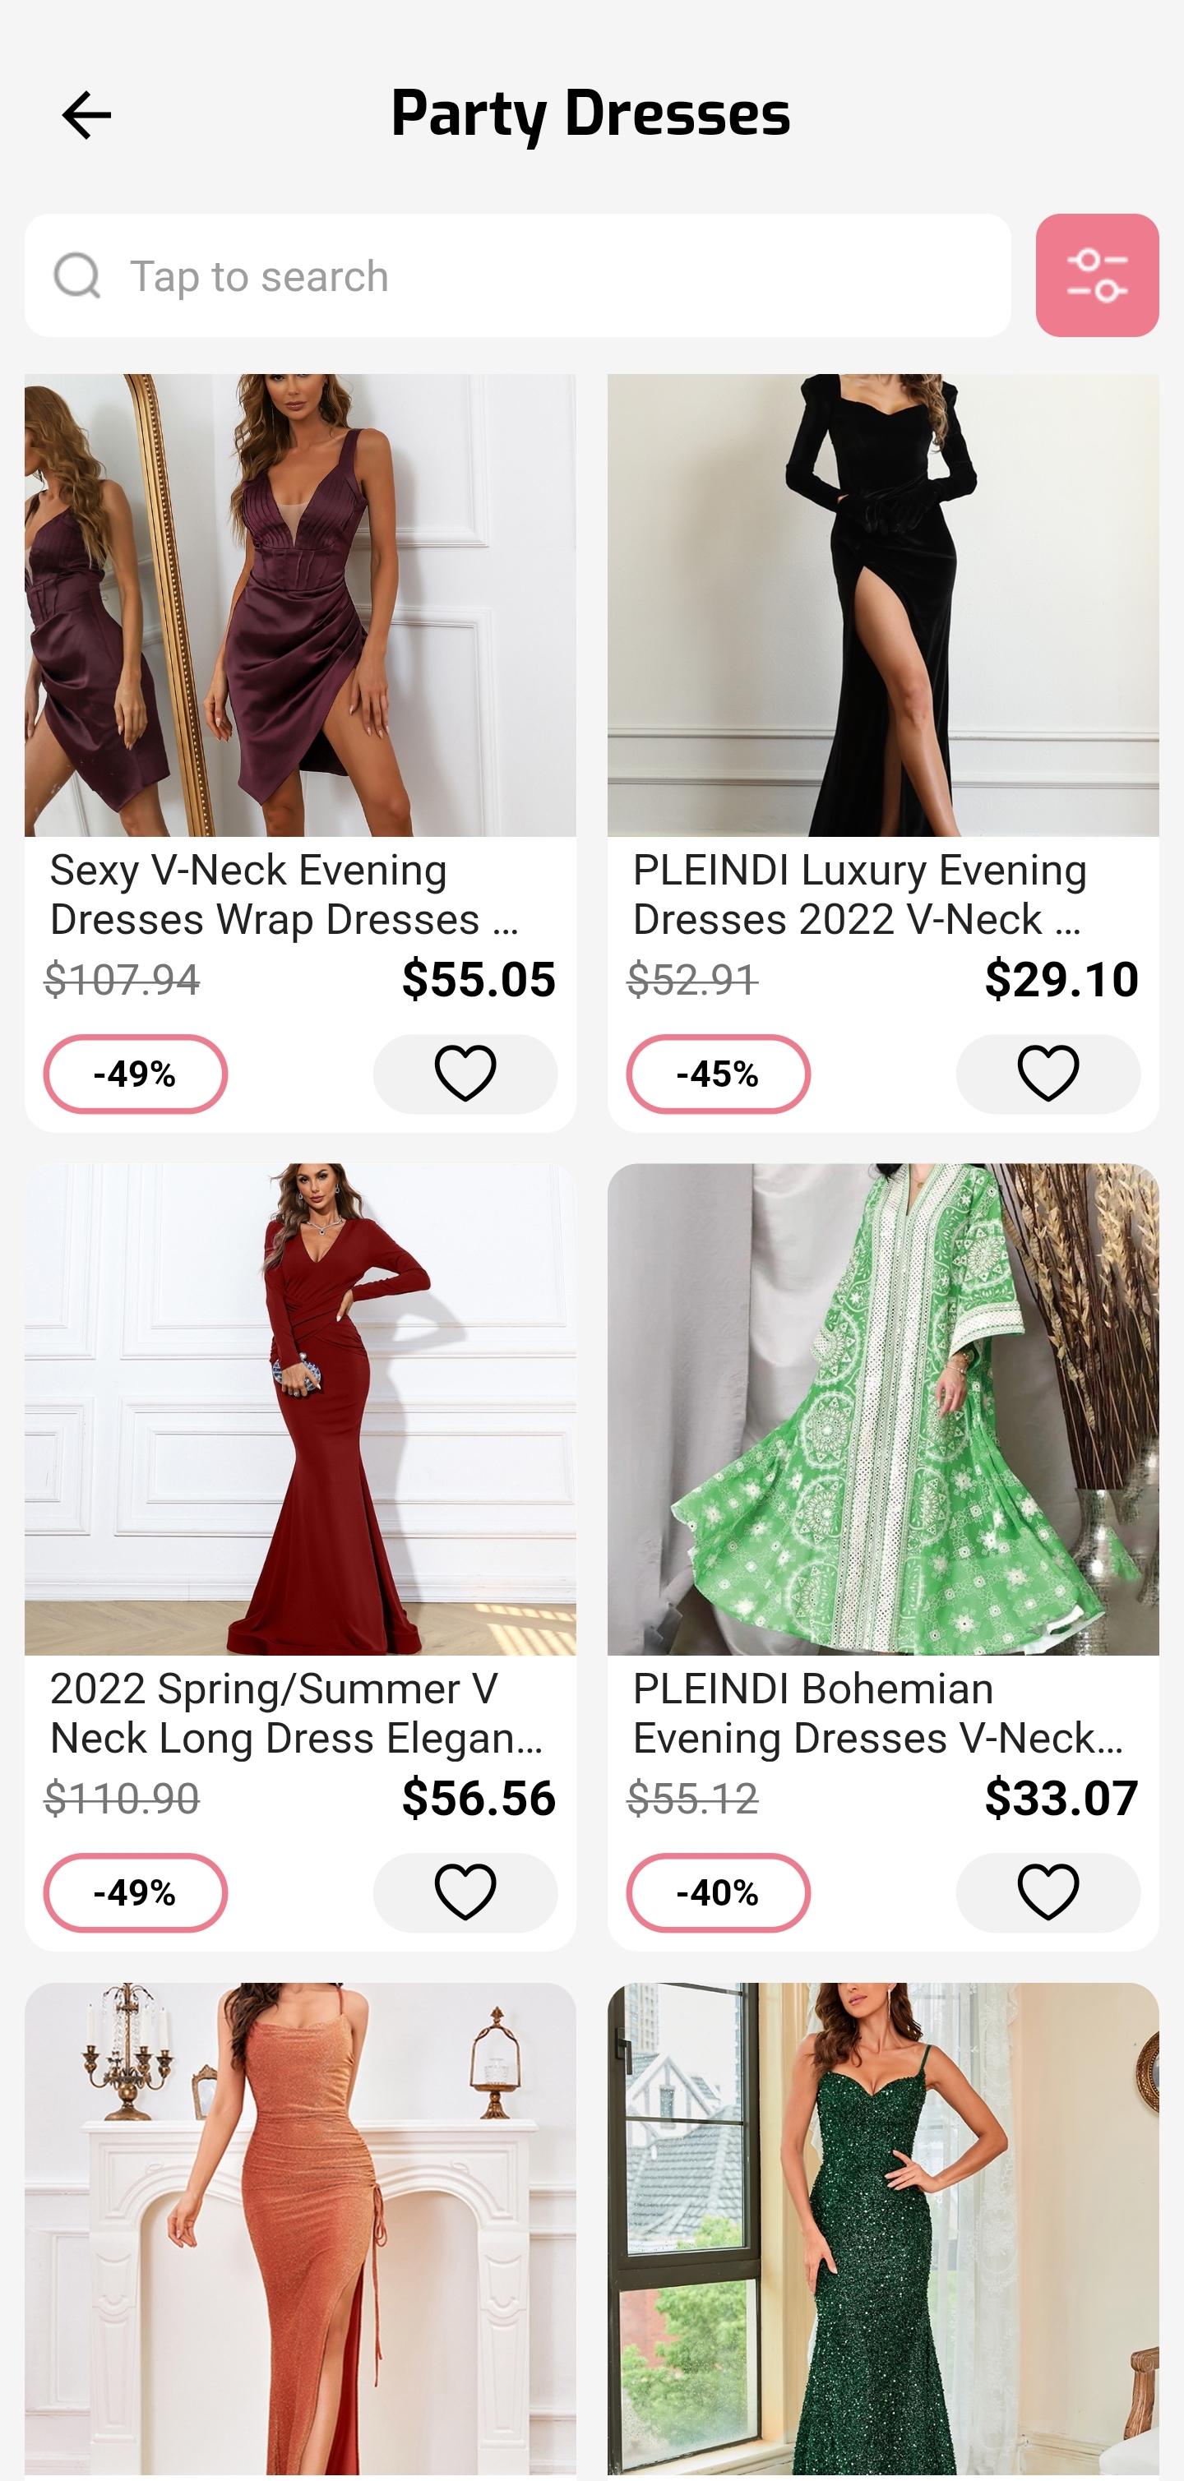This screenshot has height=2481, width=1184.
Task: Tap the search magnifier icon
Action: [x=77, y=276]
